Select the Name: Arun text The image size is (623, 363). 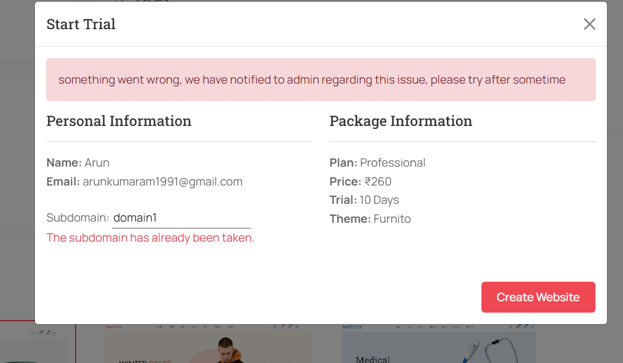78,163
